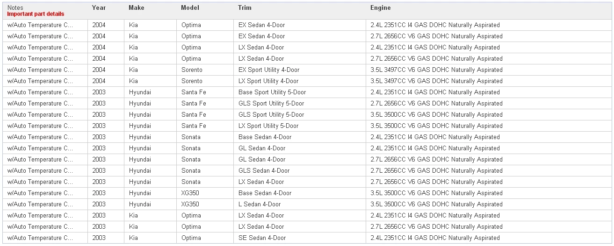Click the Make column header
Screen dimensions: 614x246
[136, 8]
